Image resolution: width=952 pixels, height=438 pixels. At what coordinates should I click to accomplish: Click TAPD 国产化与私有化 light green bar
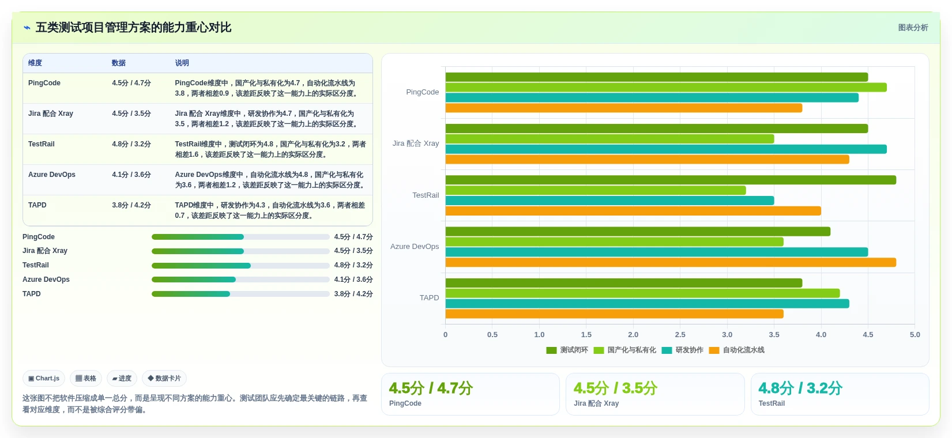click(x=642, y=293)
